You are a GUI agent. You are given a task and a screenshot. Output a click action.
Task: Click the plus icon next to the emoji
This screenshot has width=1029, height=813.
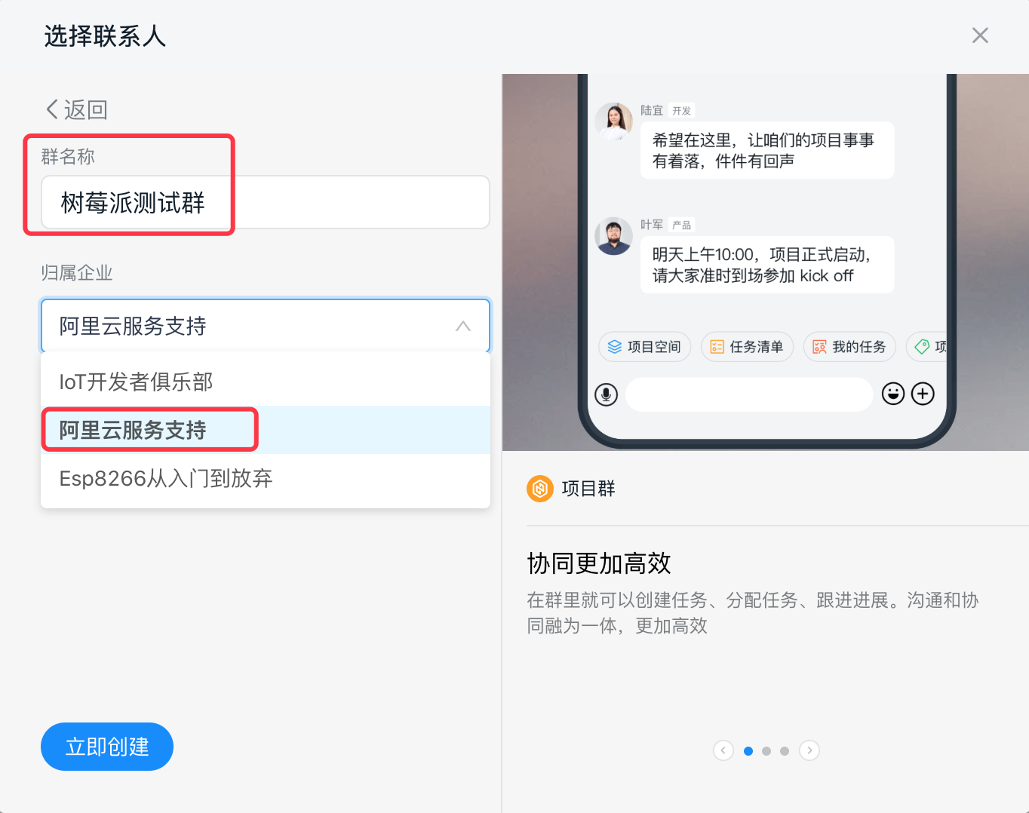pos(923,393)
